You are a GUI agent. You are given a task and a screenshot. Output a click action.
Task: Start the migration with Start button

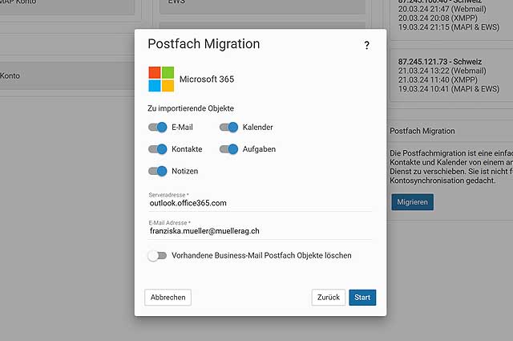pyautogui.click(x=362, y=298)
